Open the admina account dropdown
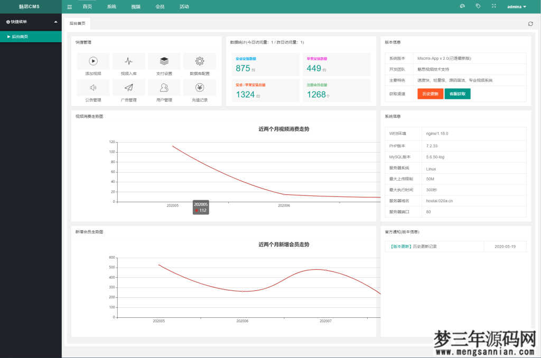The image size is (541, 358). [x=515, y=6]
